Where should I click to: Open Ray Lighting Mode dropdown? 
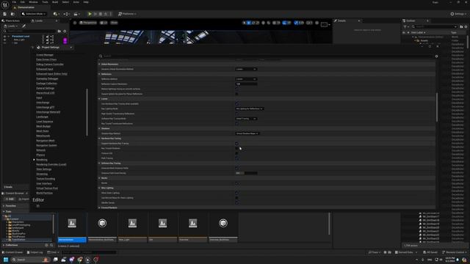pos(250,109)
